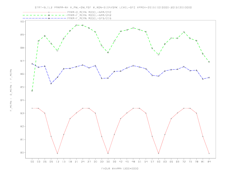The width and height of the screenshot is (228, 176).
Task: Click x-axis tick label 03
Action: click(38, 162)
